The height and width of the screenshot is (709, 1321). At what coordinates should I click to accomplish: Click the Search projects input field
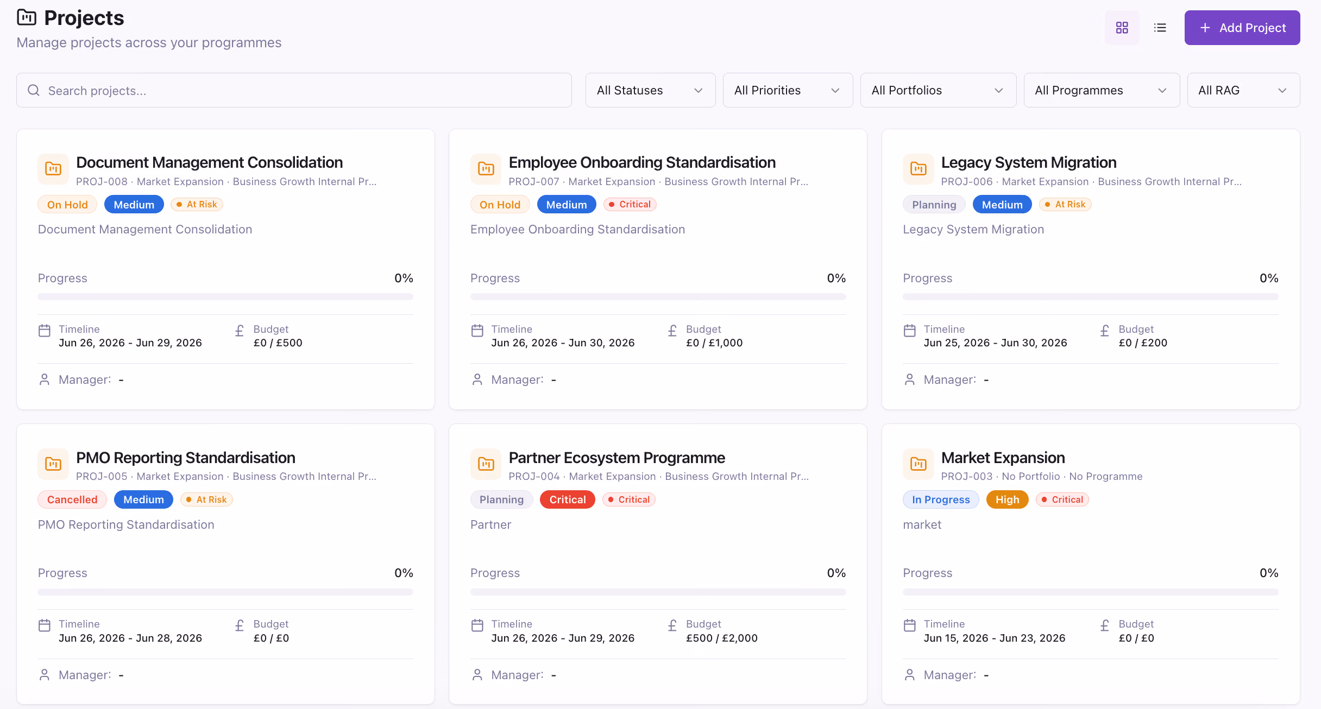pos(294,90)
